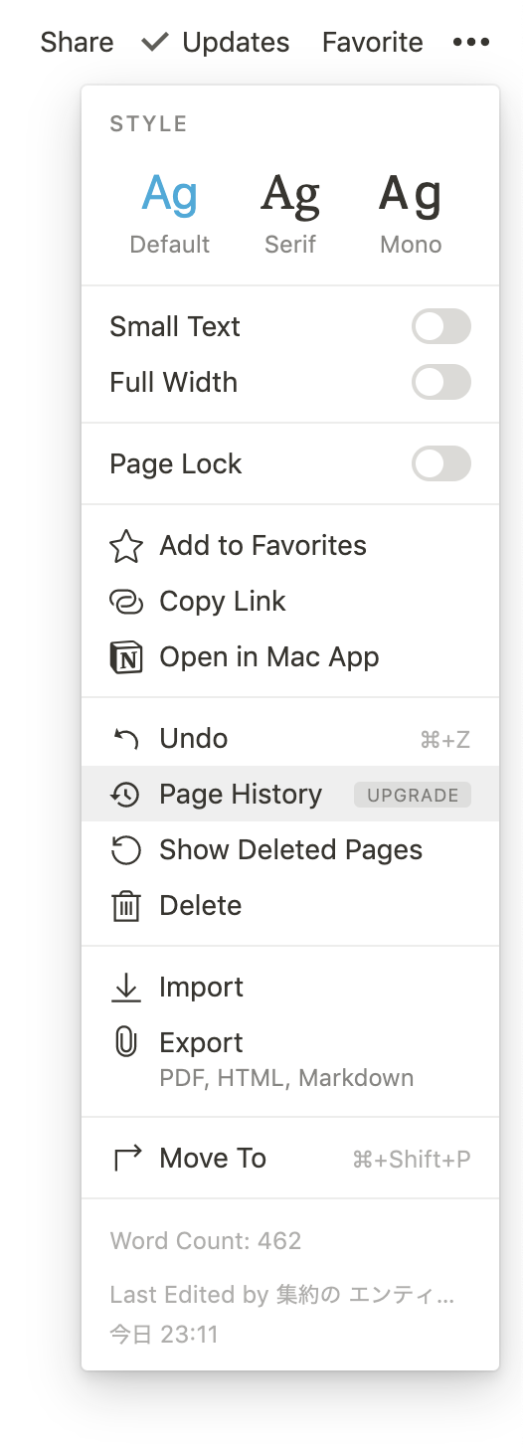Click the Export paperclip icon
Screen dimensions: 523x1450
126,1043
